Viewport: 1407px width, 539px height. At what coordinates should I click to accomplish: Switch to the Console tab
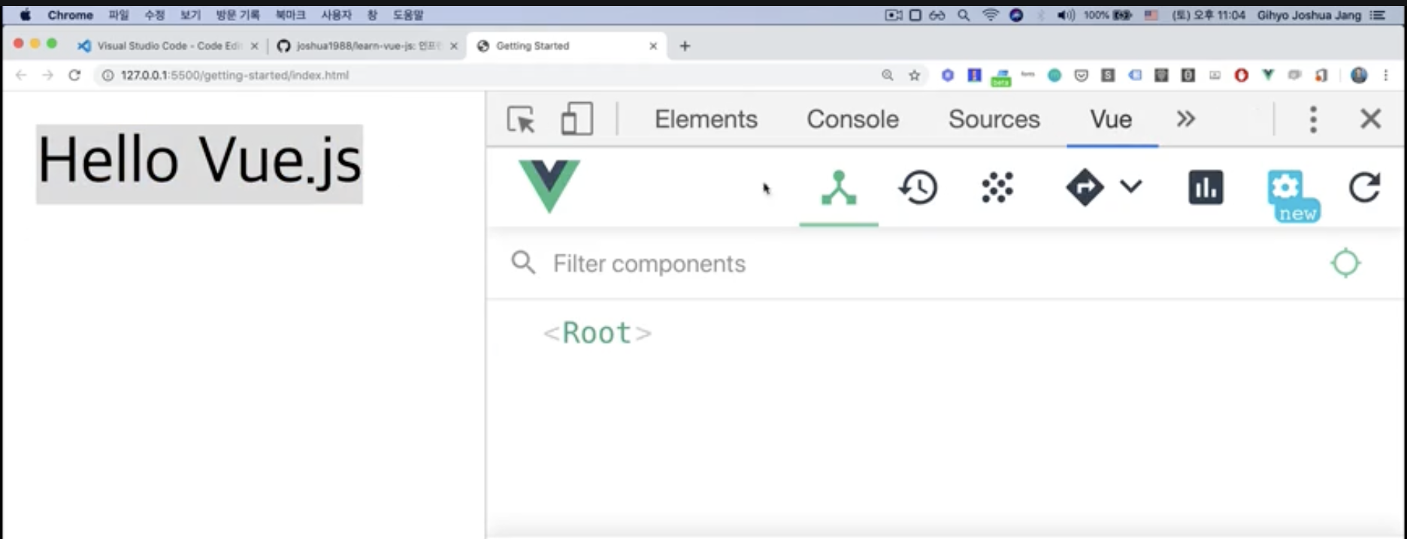tap(852, 119)
